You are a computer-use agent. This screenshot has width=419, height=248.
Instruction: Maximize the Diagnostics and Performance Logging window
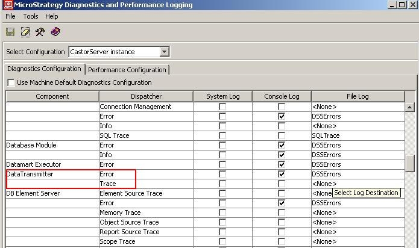(402, 5)
